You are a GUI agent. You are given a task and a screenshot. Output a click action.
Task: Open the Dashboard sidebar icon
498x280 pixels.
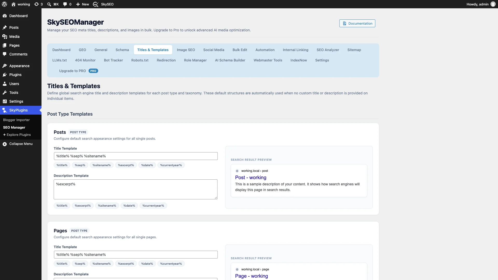point(5,16)
